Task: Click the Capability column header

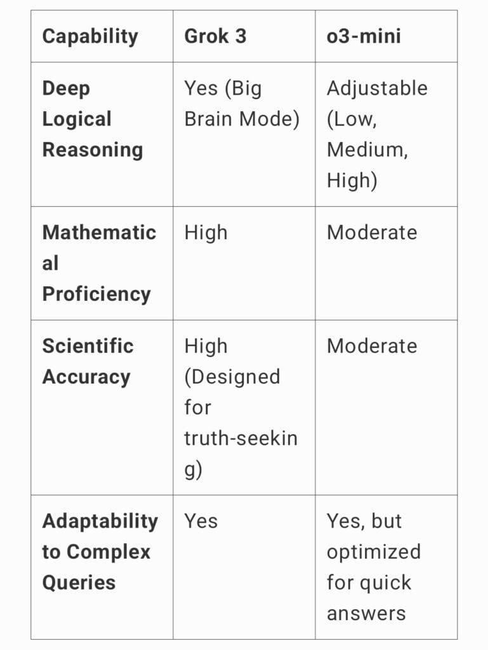Action: [x=89, y=36]
